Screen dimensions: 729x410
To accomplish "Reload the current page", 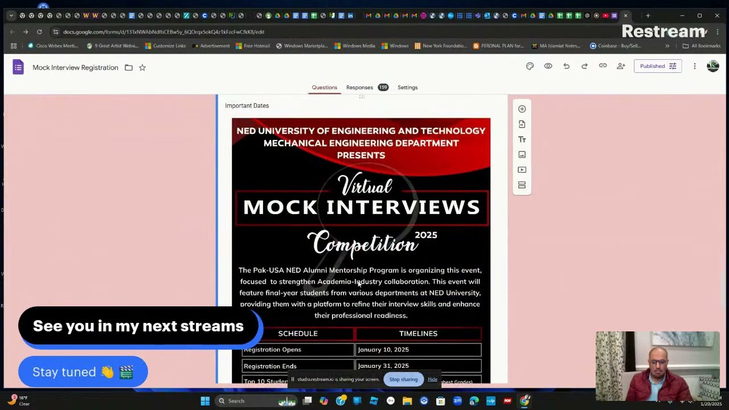I will 39,32.
